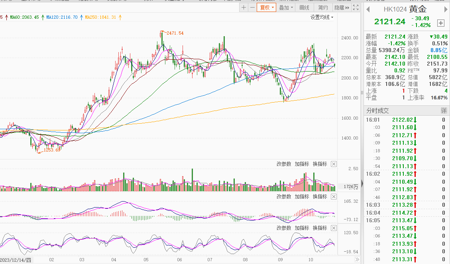Click the plus zoom-in chart icon
The height and width of the screenshot is (264, 450).
244,8
